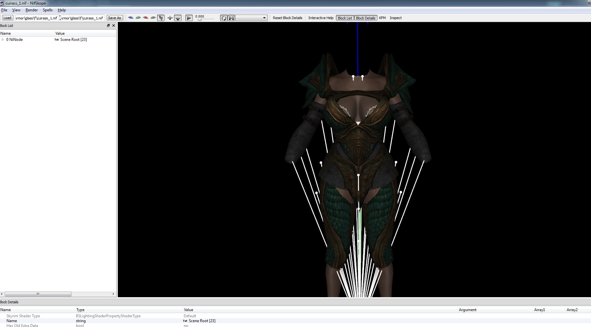This screenshot has width=591, height=327.
Task: Toggle the Block List panel button
Action: tap(345, 18)
